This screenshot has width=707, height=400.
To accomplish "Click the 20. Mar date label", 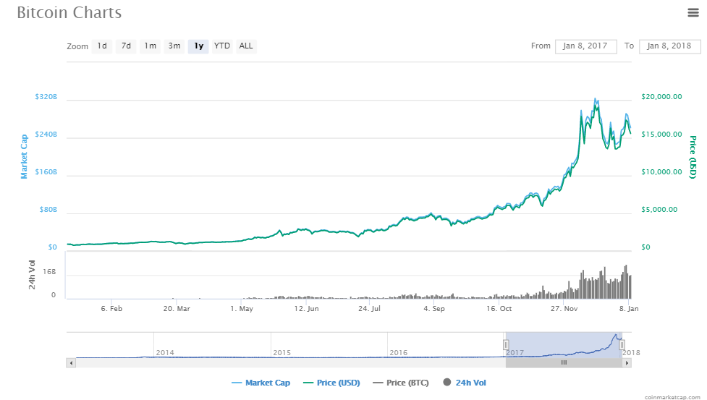I will point(177,309).
